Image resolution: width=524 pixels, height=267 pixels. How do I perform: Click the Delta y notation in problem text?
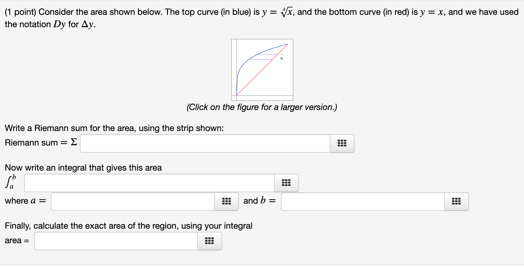point(88,24)
